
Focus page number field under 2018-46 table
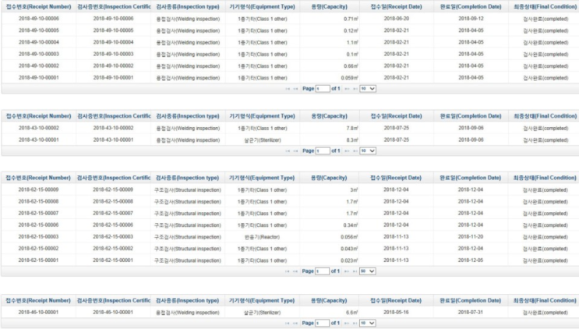tap(323, 323)
